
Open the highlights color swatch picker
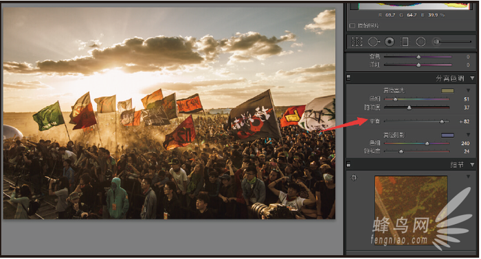click(x=447, y=91)
